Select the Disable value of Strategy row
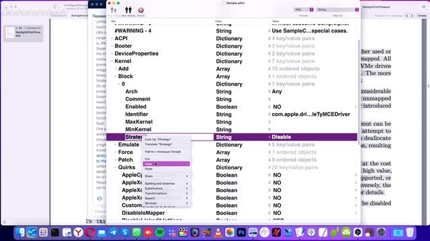This screenshot has width=430, height=241. tap(282, 137)
